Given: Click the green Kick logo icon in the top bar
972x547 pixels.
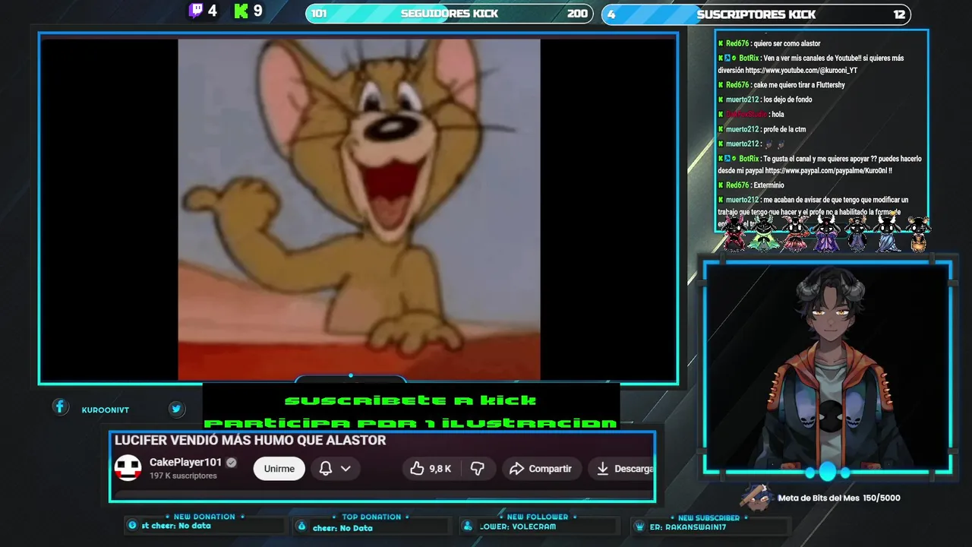Looking at the screenshot, I should pos(241,11).
